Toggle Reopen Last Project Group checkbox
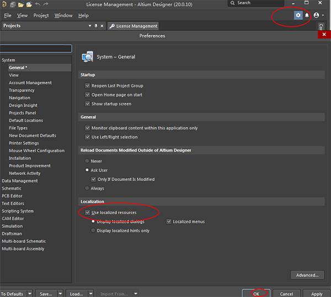The image size is (331, 297). 87,86
